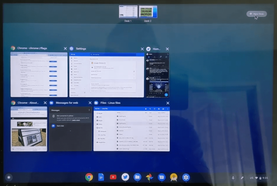Image resolution: width=277 pixels, height=186 pixels.
Task: Close the Files - Linux files window
Action: (167, 103)
